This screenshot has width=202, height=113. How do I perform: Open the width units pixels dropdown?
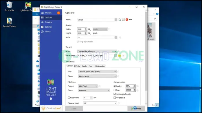point(100,29)
